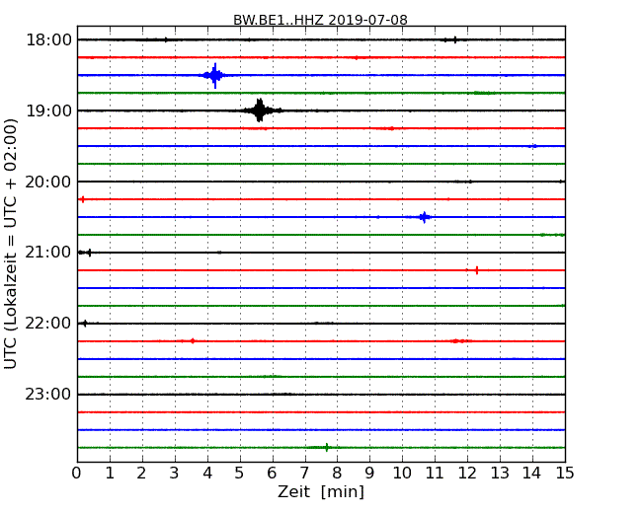The image size is (642, 513).
Task: Click the large blue seismic event near minute 4
Action: point(215,75)
